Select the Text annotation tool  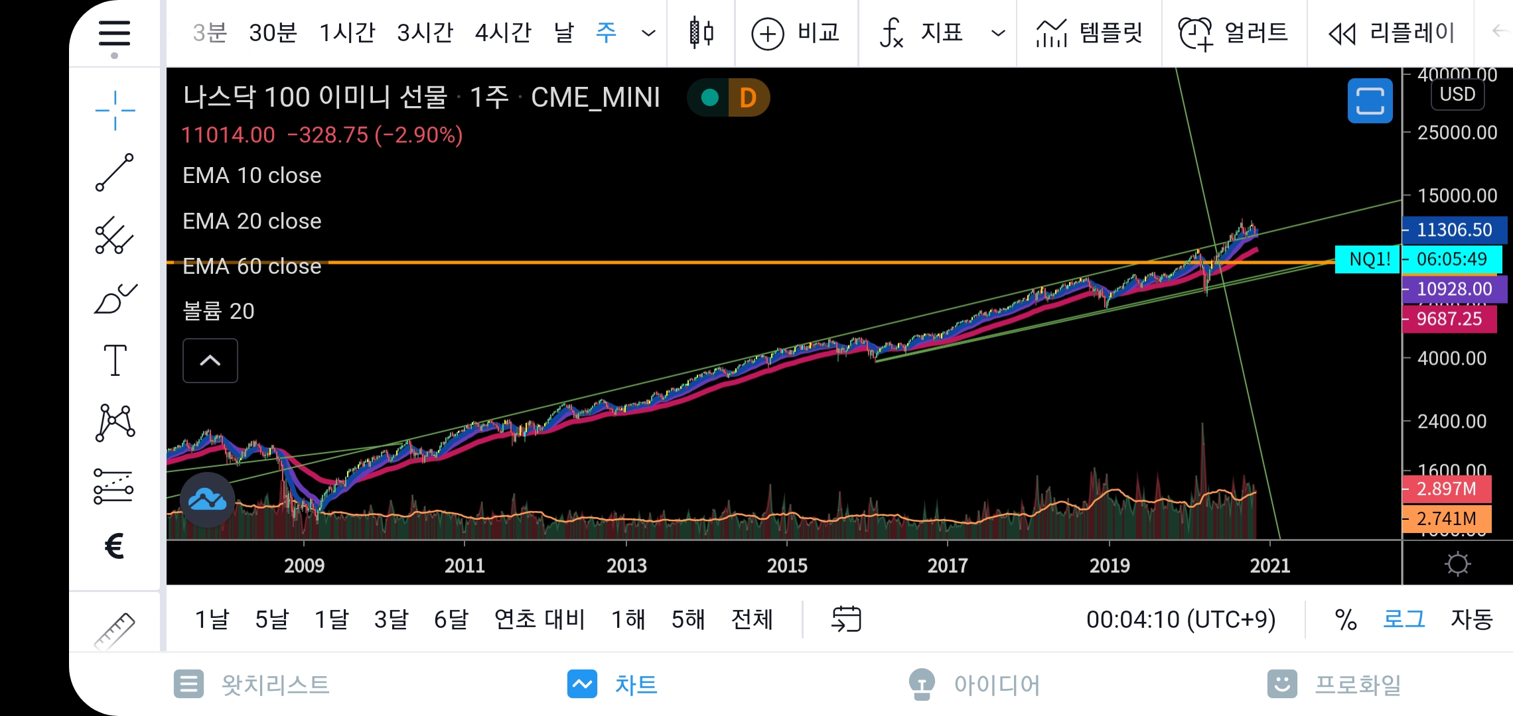point(115,361)
